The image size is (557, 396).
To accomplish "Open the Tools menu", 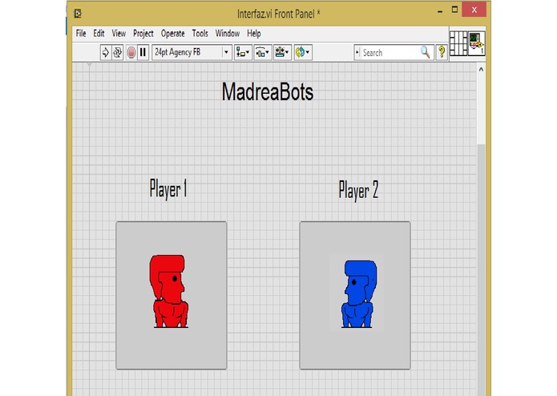I will (200, 34).
